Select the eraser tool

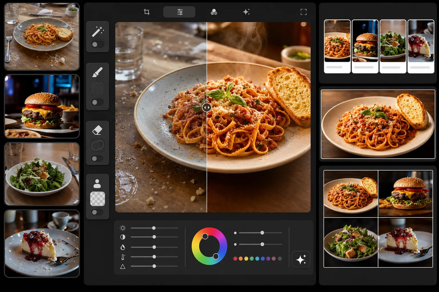(97, 130)
